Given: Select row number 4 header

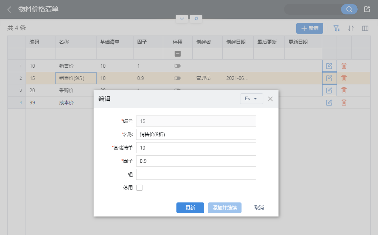Looking at the screenshot, I should (x=17, y=103).
